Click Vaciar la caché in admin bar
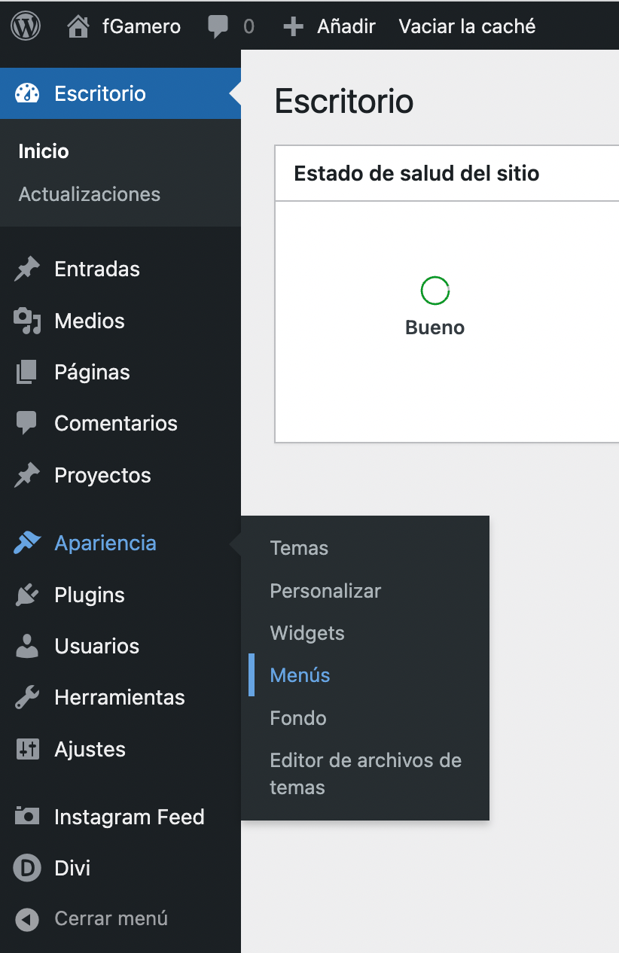Image resolution: width=619 pixels, height=953 pixels. click(467, 26)
